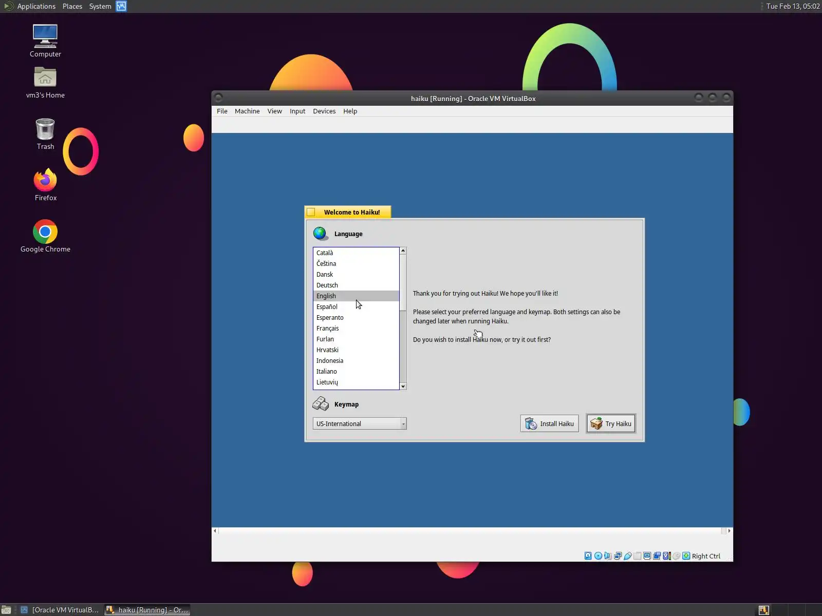822x616 pixels.
Task: Select Español in the language list
Action: click(356, 306)
